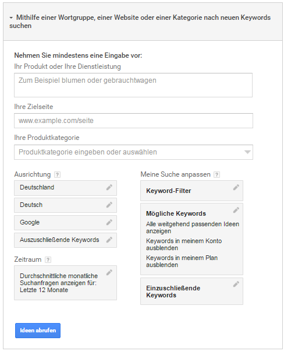
Task: Select the Produktkategorie combo box field
Action: point(133,152)
